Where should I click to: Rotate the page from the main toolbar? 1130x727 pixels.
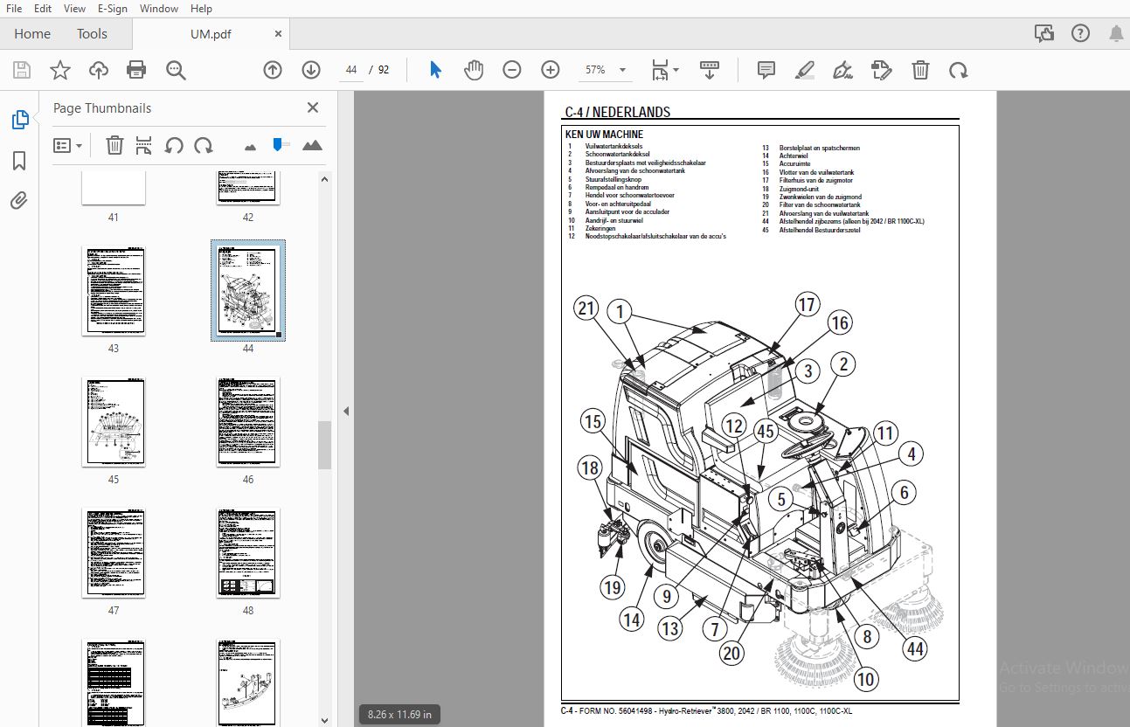coord(959,70)
